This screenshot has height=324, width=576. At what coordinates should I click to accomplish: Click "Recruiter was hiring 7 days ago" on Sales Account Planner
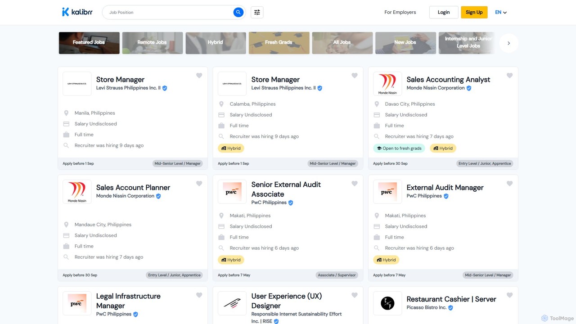tap(109, 257)
